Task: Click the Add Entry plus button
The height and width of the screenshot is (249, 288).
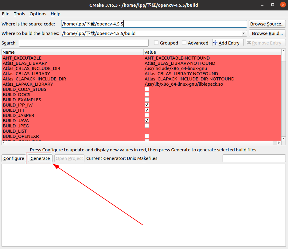Action: click(228, 43)
